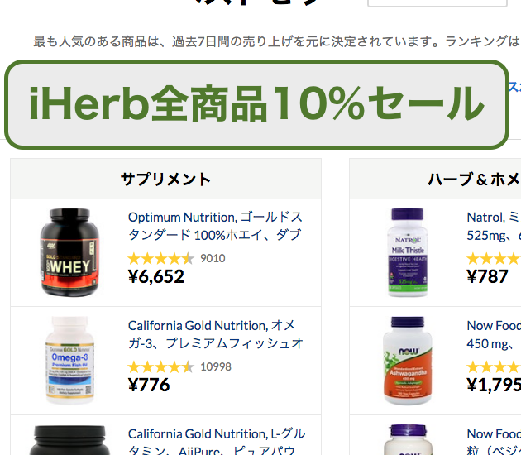Viewport: 521px width, 455px height.
Task: Click the ¥6,652 price
Action: [155, 276]
